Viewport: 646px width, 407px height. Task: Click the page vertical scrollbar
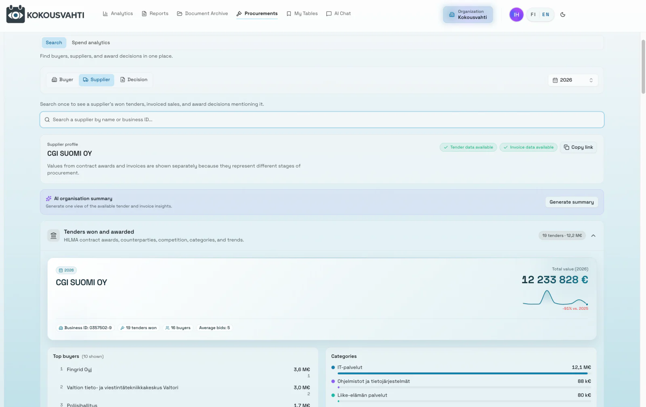643,67
